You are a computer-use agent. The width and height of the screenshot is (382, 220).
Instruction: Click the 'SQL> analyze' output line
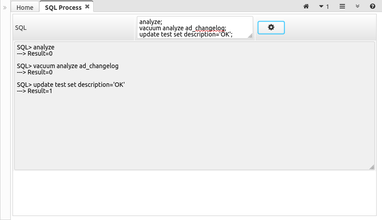(36, 47)
